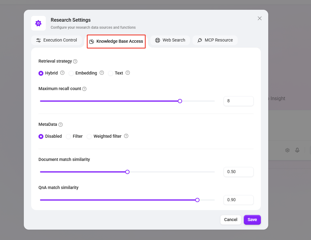Save the research settings
This screenshot has width=311, height=240.
click(252, 220)
